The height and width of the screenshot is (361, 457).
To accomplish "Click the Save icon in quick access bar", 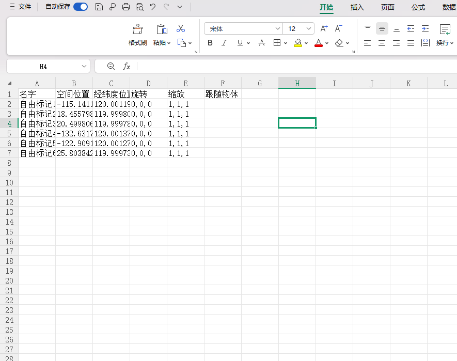I will (x=99, y=7).
